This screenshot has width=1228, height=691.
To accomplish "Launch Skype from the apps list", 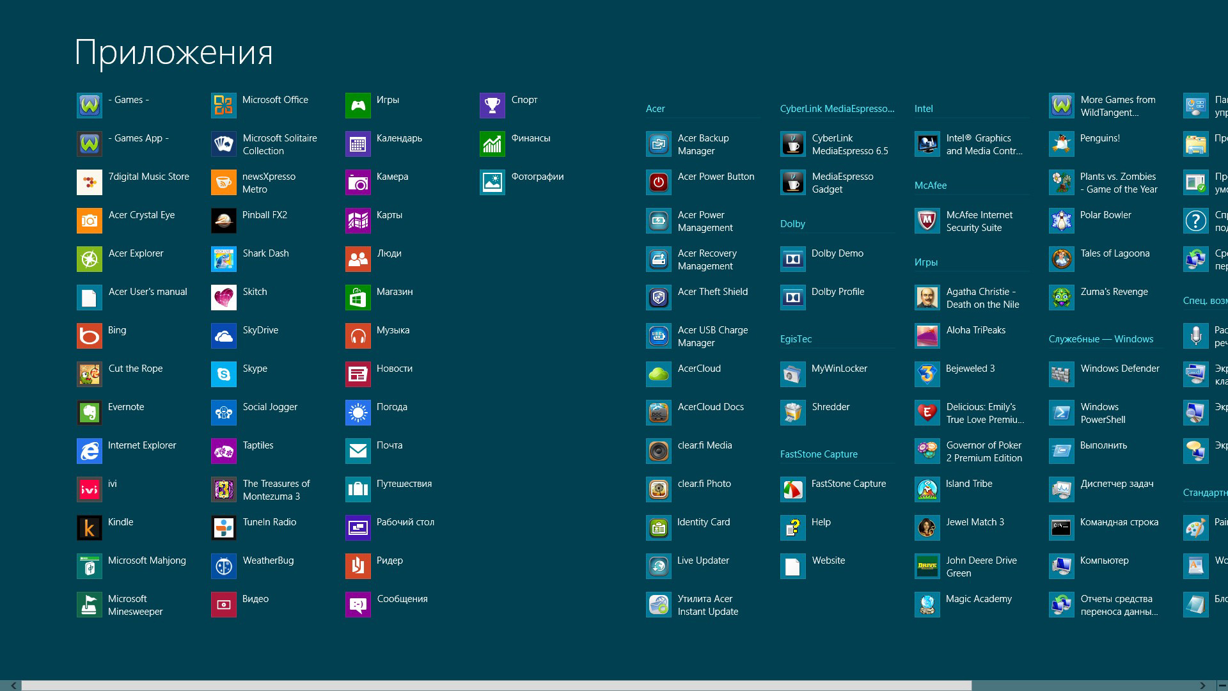I will [224, 374].
